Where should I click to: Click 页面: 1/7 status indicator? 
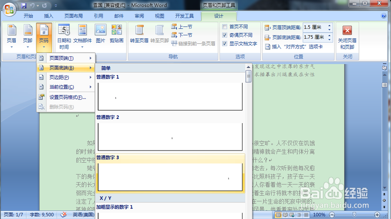tap(13, 215)
